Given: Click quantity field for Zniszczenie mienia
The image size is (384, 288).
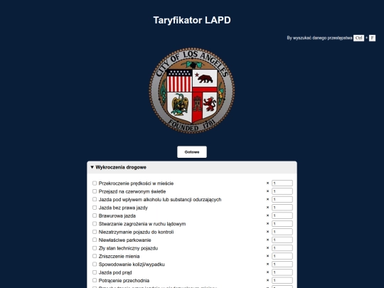Looking at the screenshot, I should tap(282, 256).
